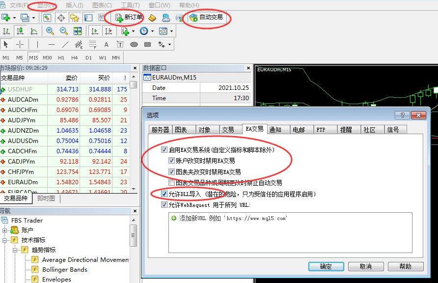Open 显示(V) menu
The image size is (438, 283).
(46, 5)
